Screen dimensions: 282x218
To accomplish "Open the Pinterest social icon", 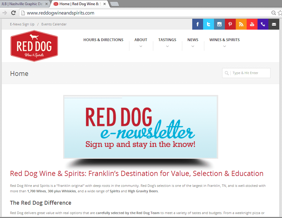I will point(230,24).
